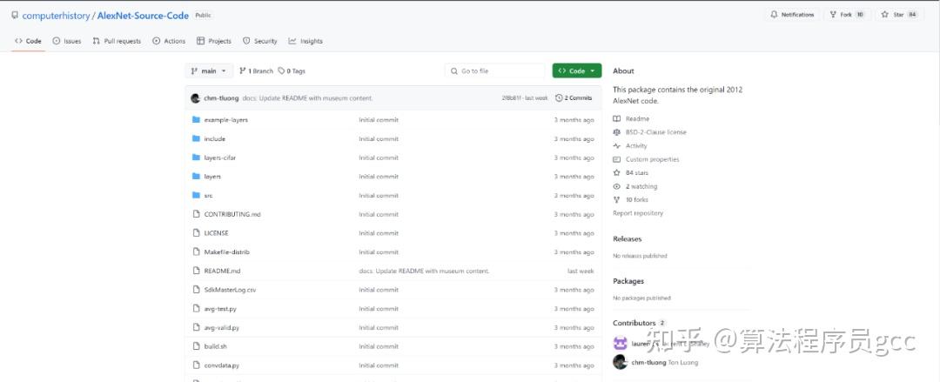
Task: Open the green Code dropdown button
Action: point(576,71)
